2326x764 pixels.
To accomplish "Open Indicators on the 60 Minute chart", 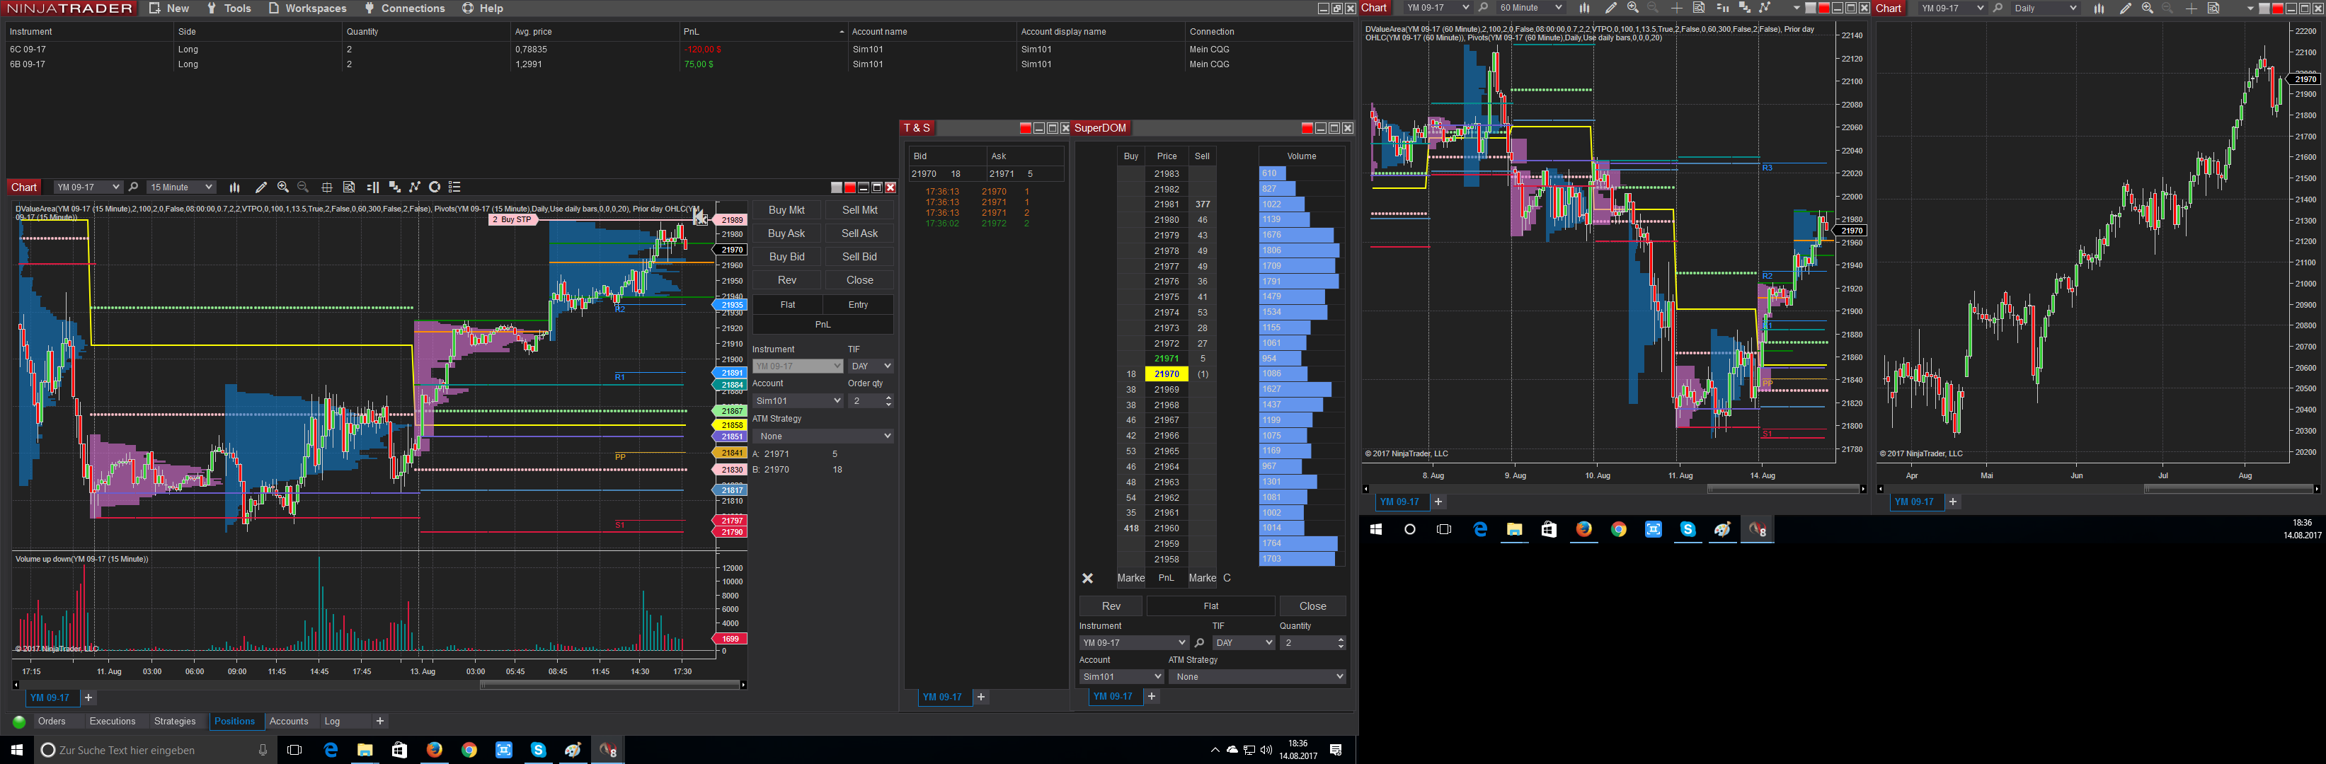I will coord(1765,8).
